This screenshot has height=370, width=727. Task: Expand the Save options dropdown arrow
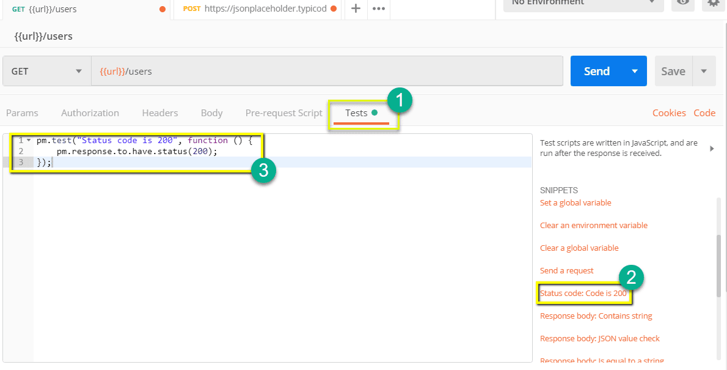coord(704,72)
